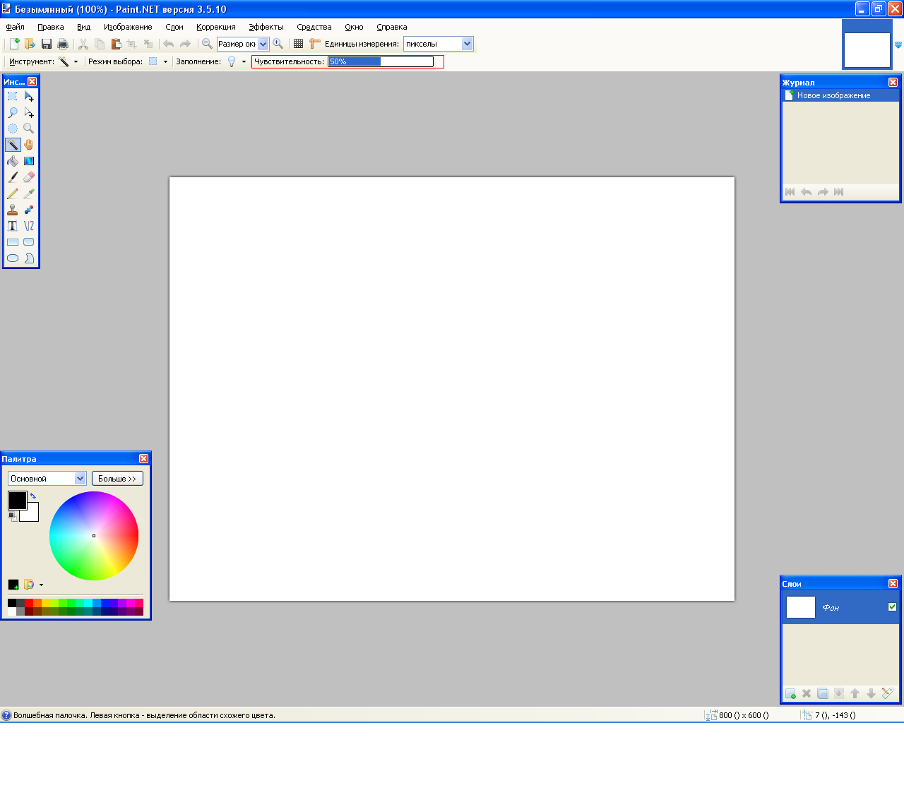This screenshot has height=795, width=904.
Task: Toggle the rulers display
Action: click(x=315, y=44)
